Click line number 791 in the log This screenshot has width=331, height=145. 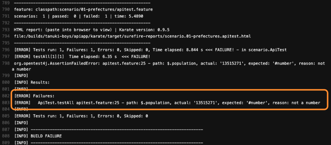5,16
